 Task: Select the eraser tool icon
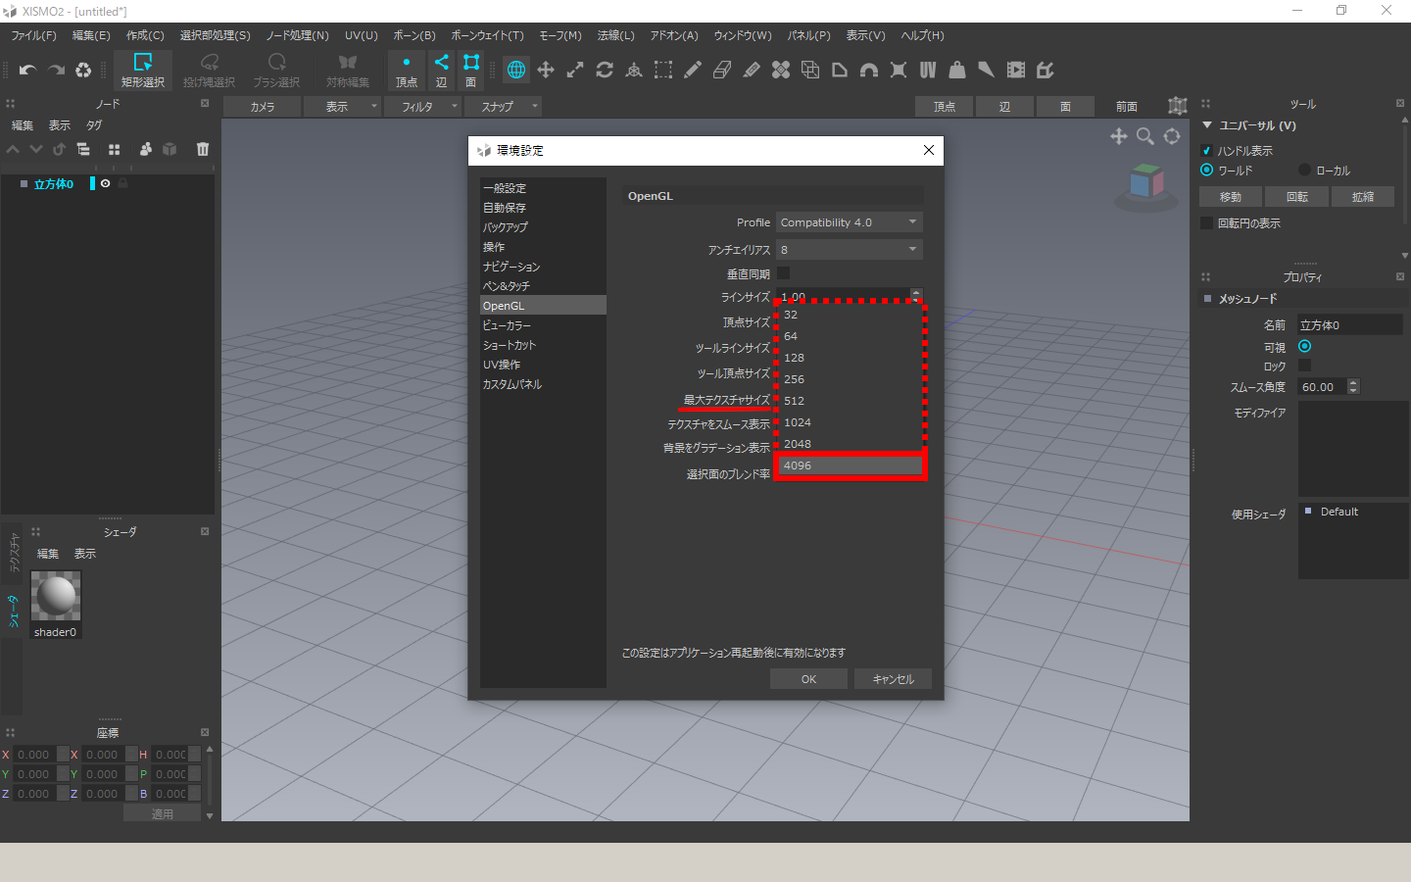[x=722, y=70]
